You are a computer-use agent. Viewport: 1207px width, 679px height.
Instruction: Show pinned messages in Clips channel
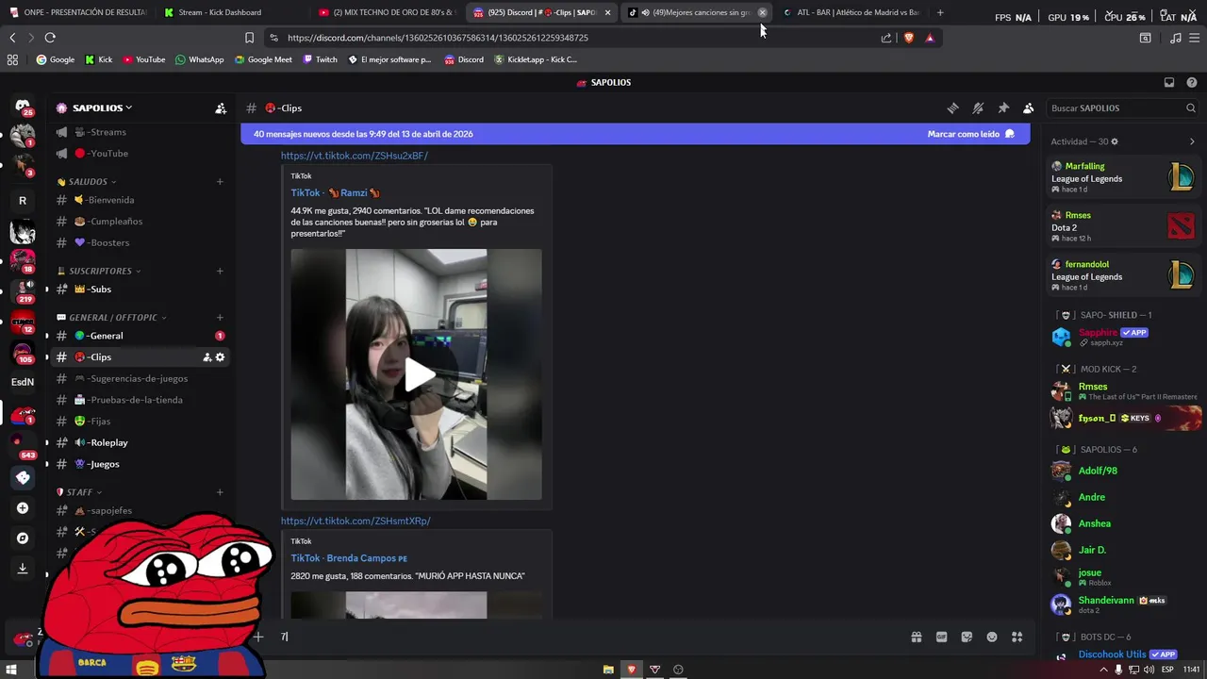(x=1003, y=108)
